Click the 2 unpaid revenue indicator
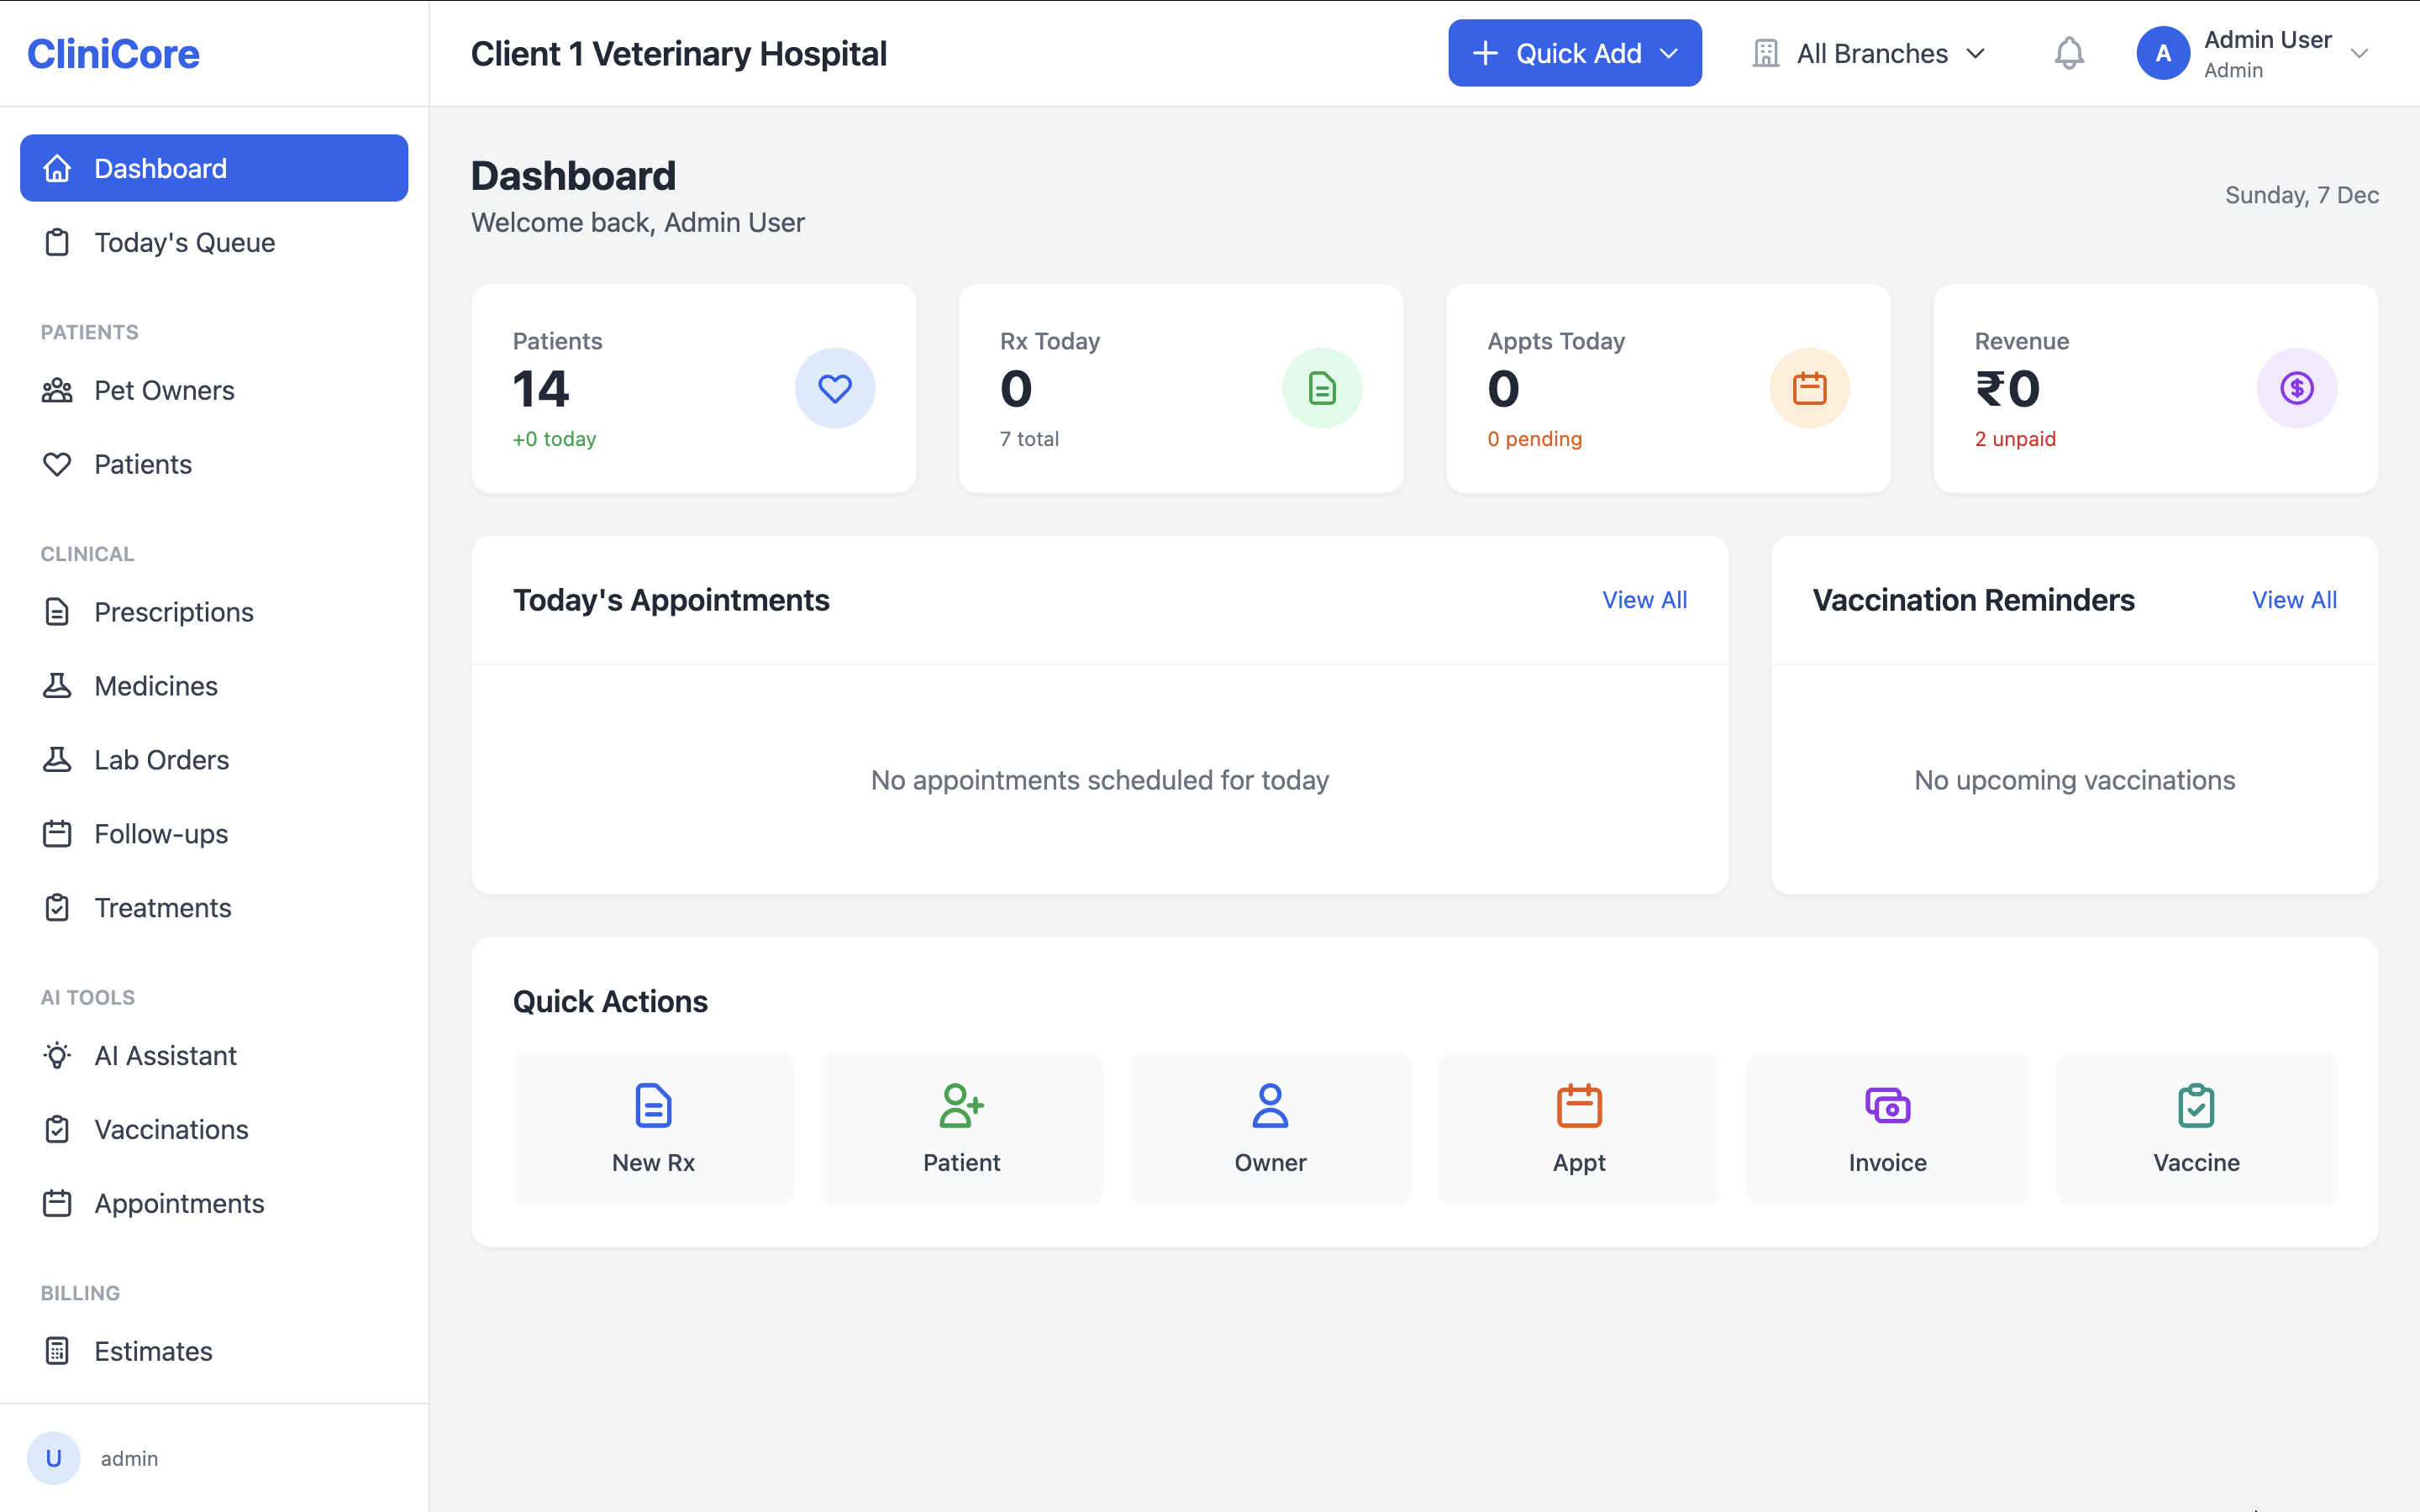This screenshot has height=1512, width=2420. point(2014,438)
